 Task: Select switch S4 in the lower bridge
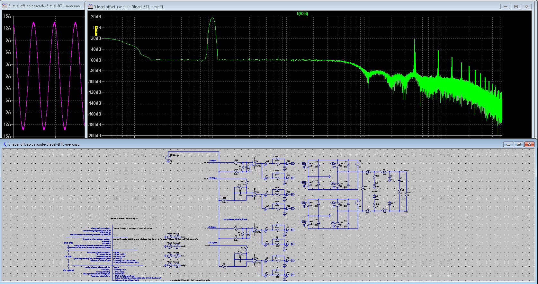tap(337, 224)
